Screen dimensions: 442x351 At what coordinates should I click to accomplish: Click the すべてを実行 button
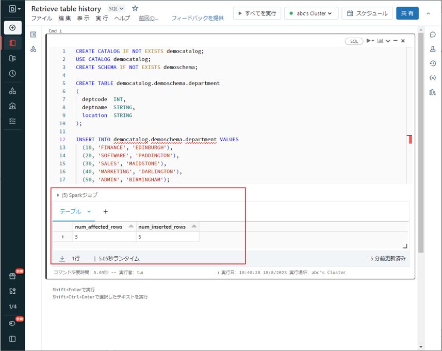[x=256, y=13]
